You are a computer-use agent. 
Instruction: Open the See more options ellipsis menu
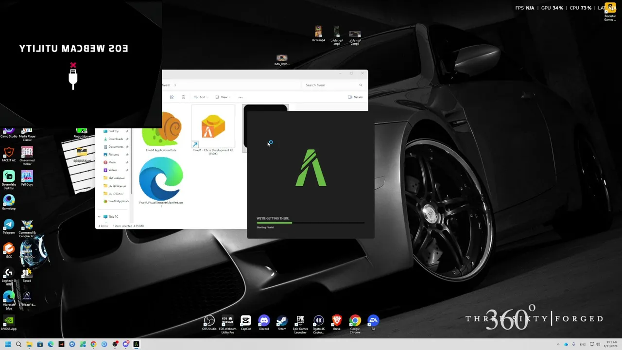click(x=240, y=97)
